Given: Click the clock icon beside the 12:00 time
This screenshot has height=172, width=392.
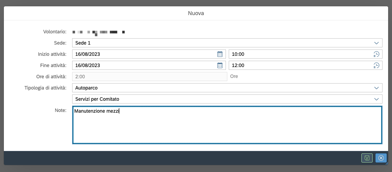Looking at the screenshot, I should click(376, 65).
